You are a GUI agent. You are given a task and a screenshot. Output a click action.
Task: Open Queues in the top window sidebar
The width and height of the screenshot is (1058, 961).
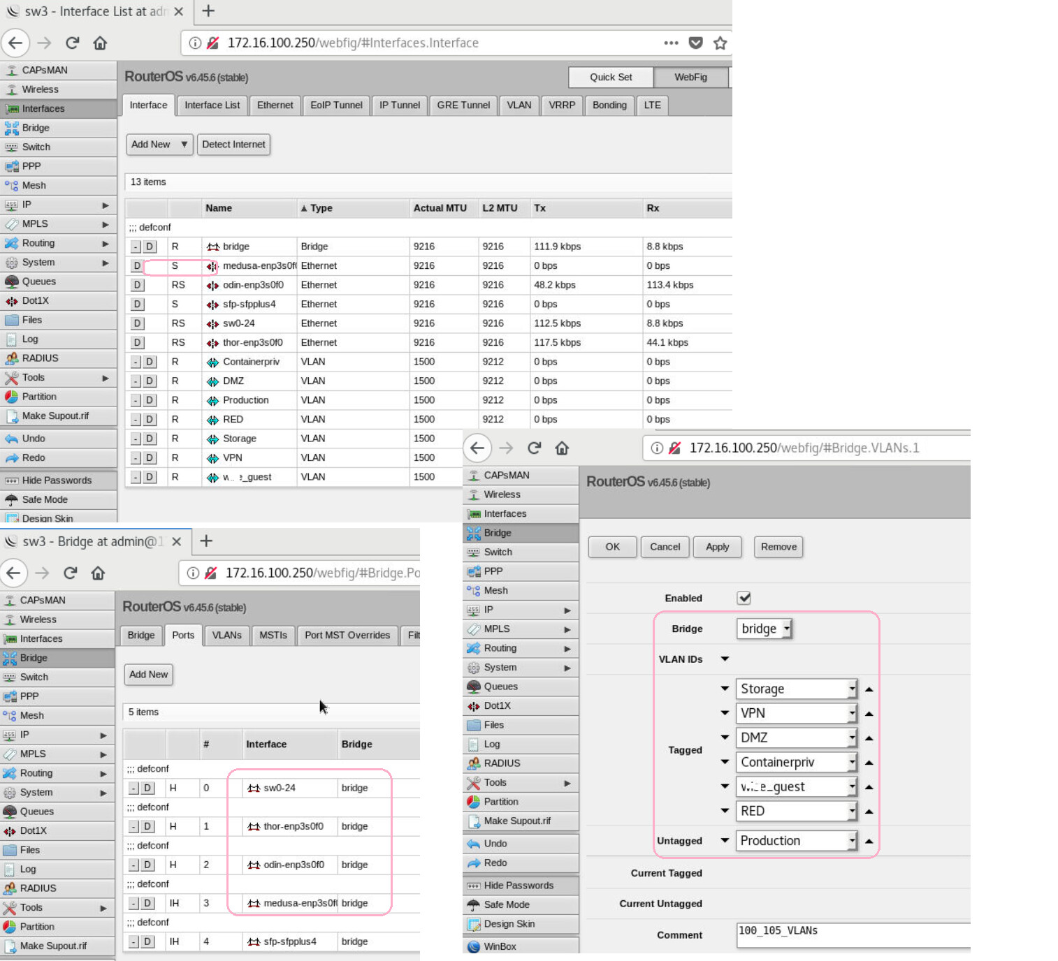[x=58, y=281]
